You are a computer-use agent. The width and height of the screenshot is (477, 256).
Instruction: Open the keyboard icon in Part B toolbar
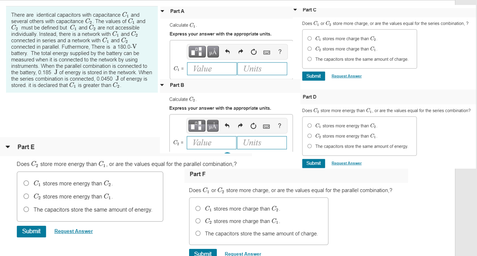(266, 126)
